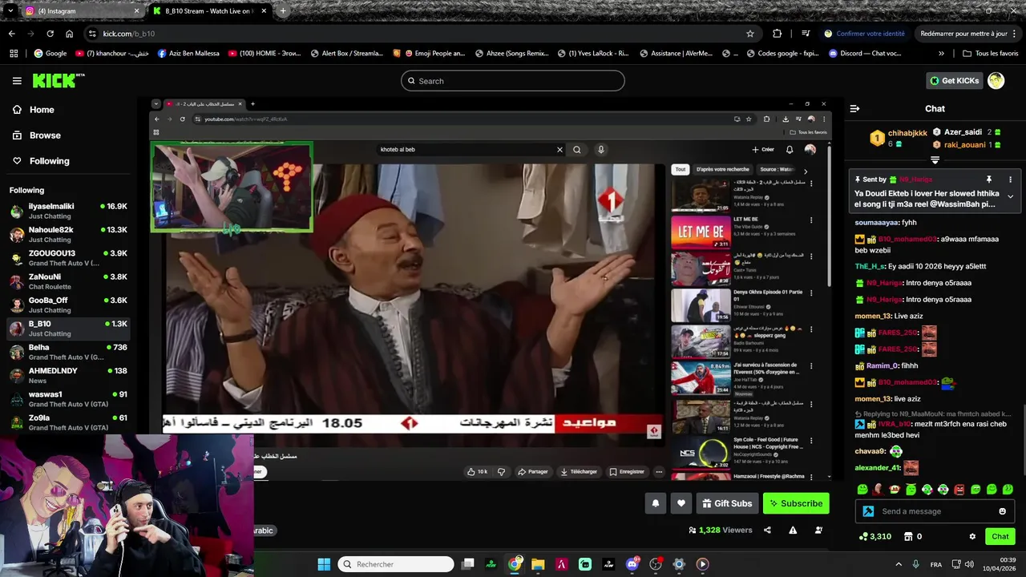Open Windows Start menu
This screenshot has height=577, width=1026.
tap(324, 564)
